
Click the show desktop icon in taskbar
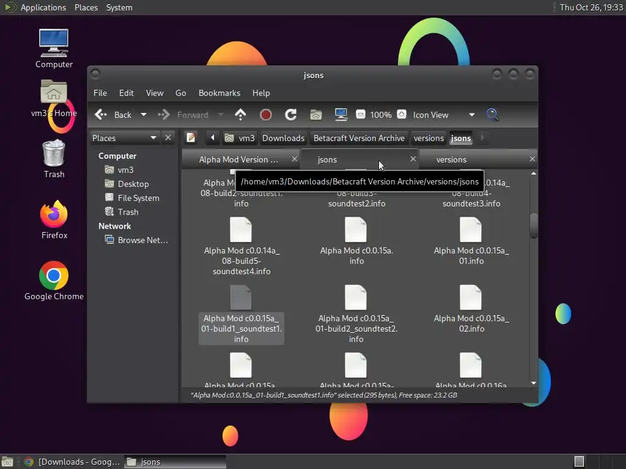(7, 462)
